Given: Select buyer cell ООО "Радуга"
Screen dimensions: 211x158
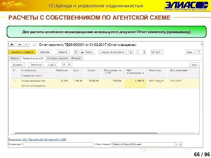Looking at the screenshot, I should pyautogui.click(x=157, y=81).
